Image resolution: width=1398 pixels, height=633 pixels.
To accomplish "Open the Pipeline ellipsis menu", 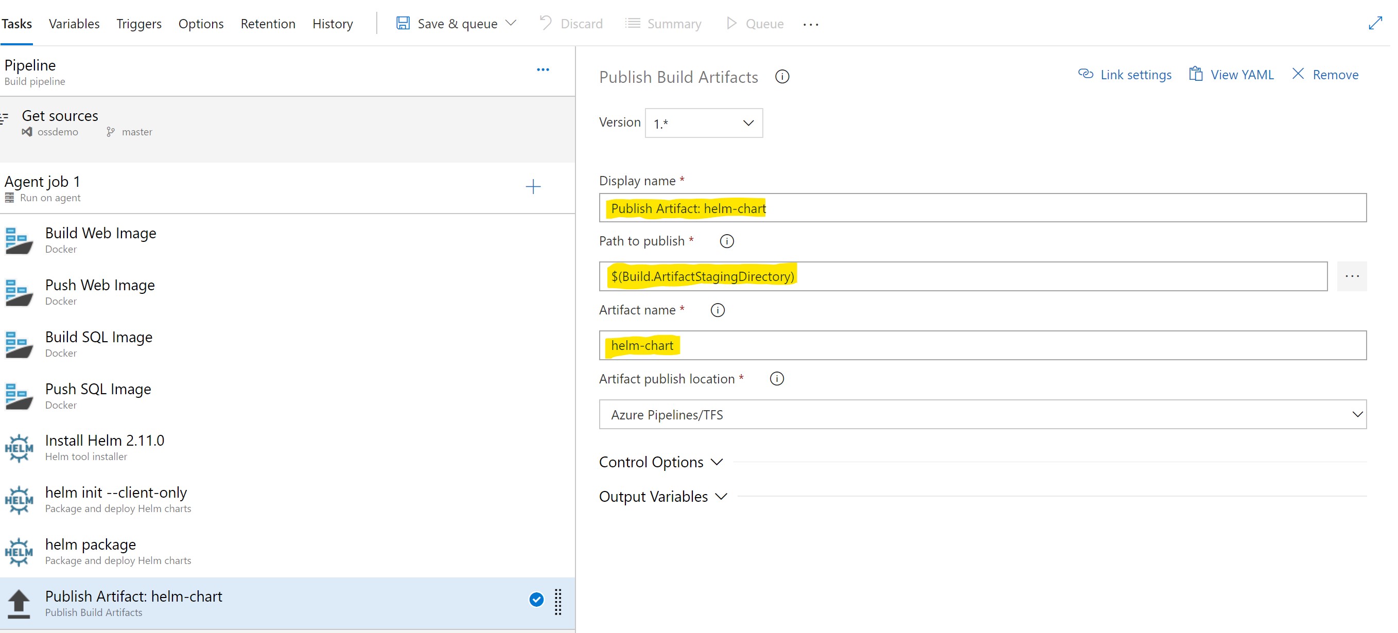I will coord(542,70).
